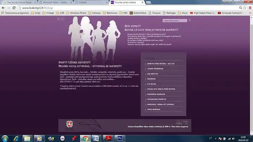Open the Vintage bookmarks folder

(48, 13)
